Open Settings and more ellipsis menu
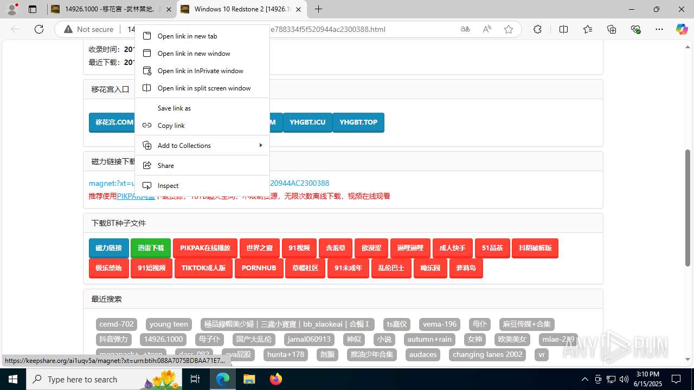694x390 pixels. click(x=659, y=29)
